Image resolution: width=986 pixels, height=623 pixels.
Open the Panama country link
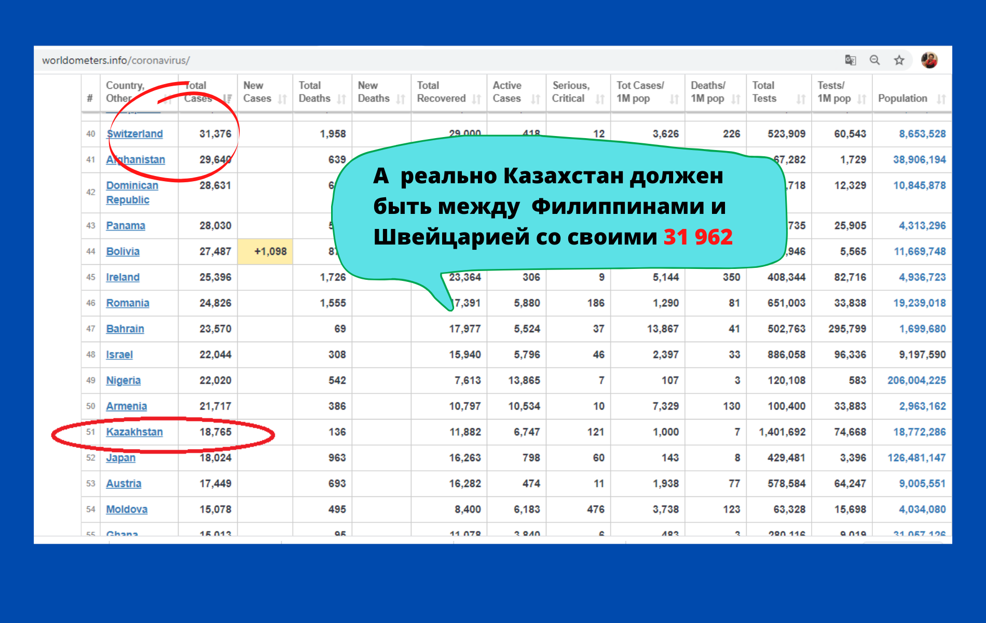(x=126, y=226)
